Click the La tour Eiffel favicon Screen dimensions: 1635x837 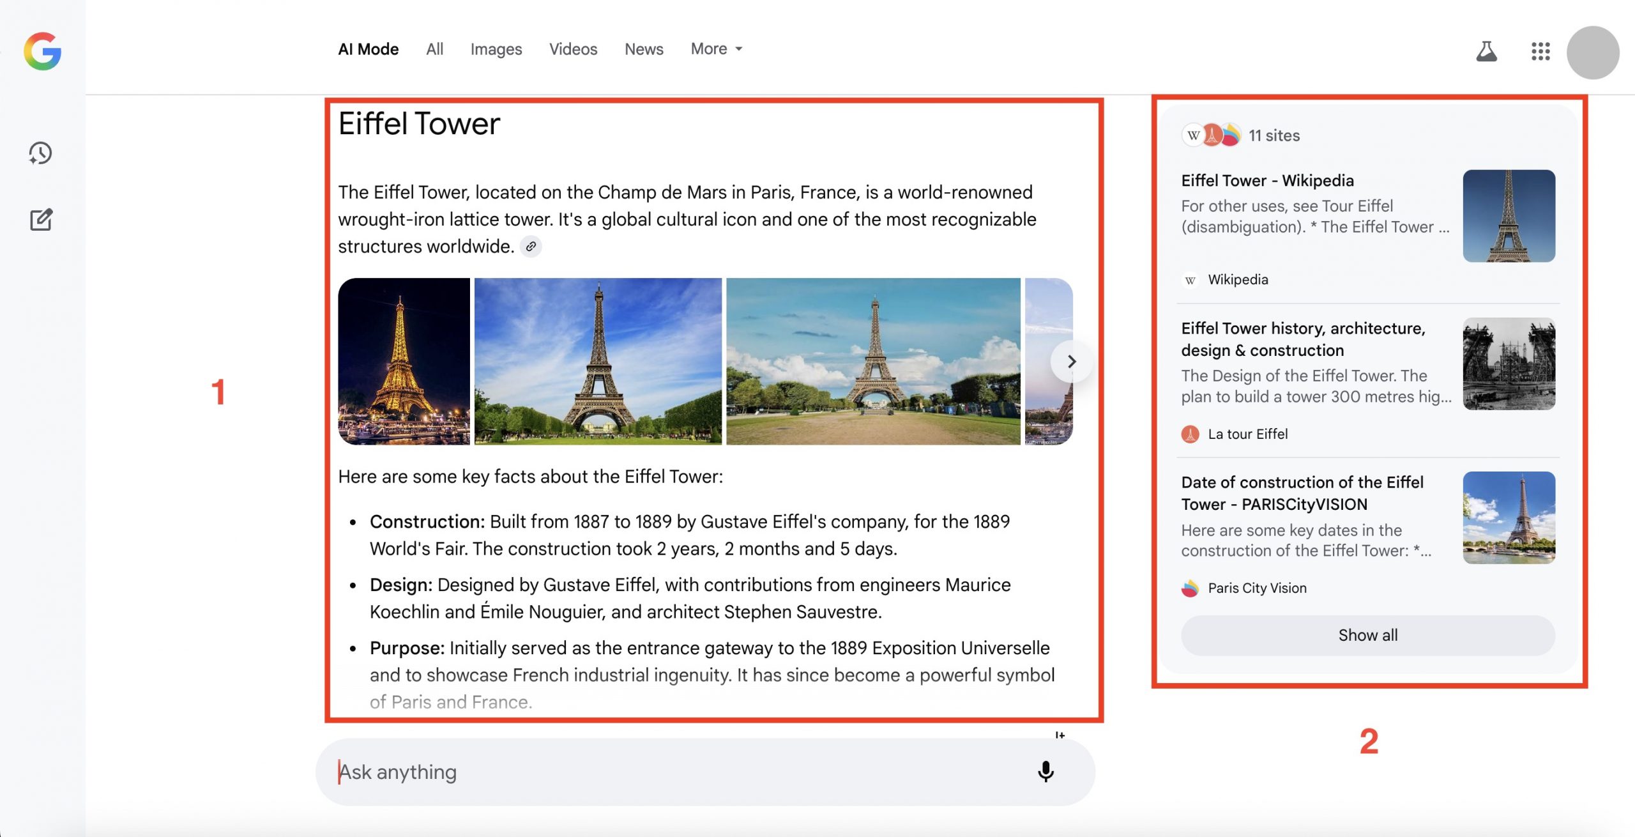(1190, 434)
